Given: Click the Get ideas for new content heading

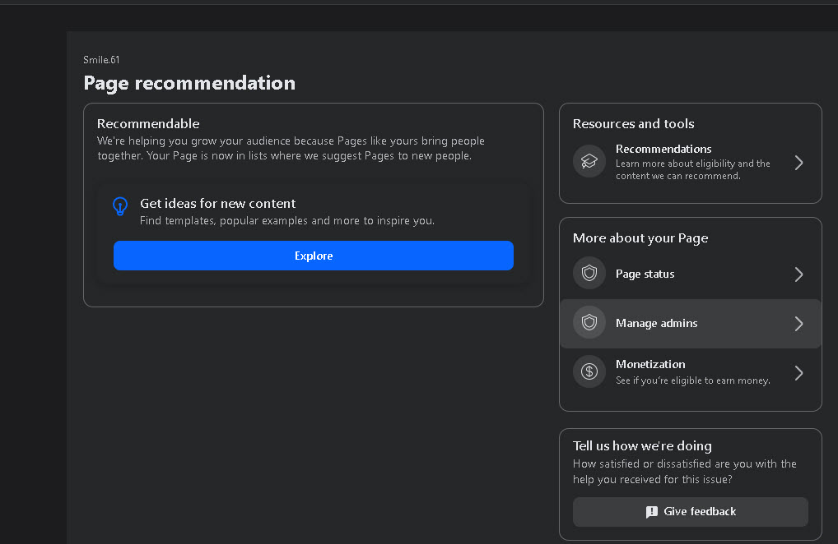Looking at the screenshot, I should [x=217, y=203].
